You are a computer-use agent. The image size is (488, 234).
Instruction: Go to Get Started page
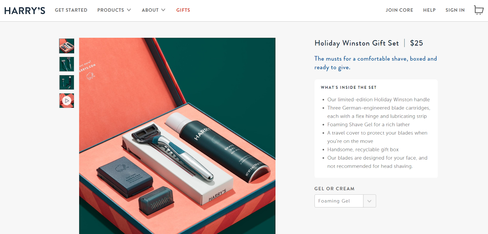(71, 10)
